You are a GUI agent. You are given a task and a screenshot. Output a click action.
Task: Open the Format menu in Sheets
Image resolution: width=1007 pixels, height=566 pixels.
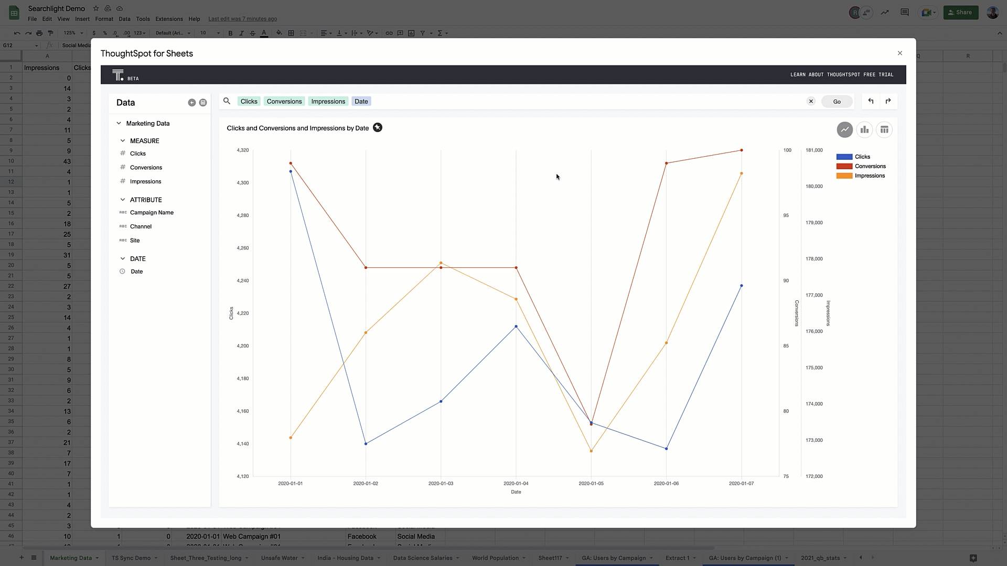[x=104, y=19]
